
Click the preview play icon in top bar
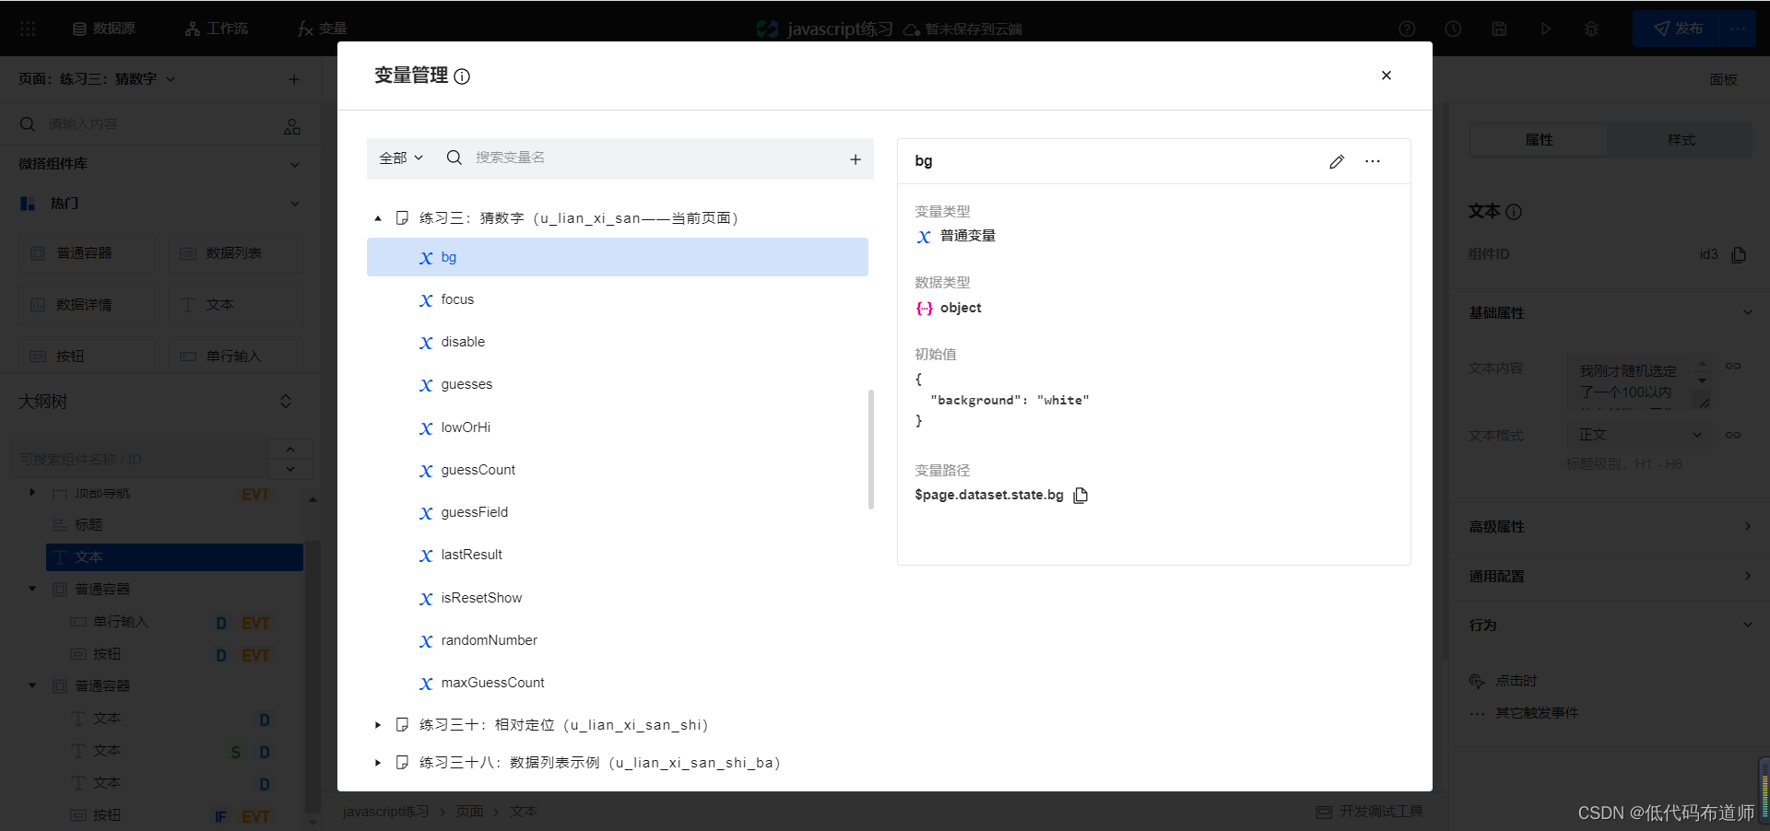pos(1545,29)
